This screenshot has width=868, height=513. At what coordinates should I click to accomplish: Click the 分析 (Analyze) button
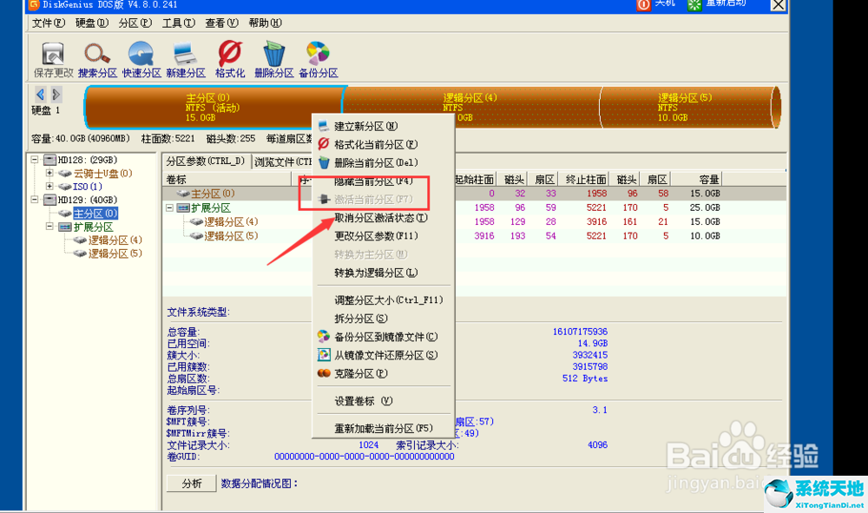[x=191, y=483]
